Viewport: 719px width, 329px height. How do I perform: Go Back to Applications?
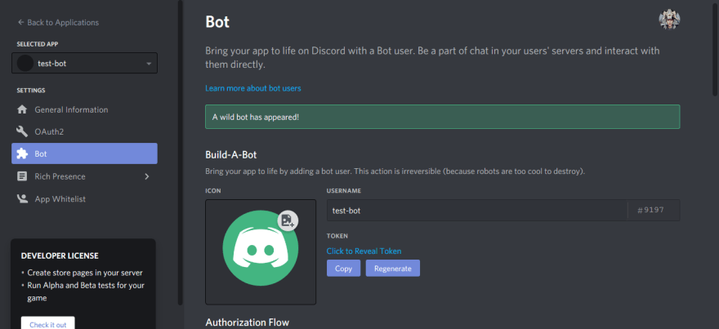coord(58,22)
